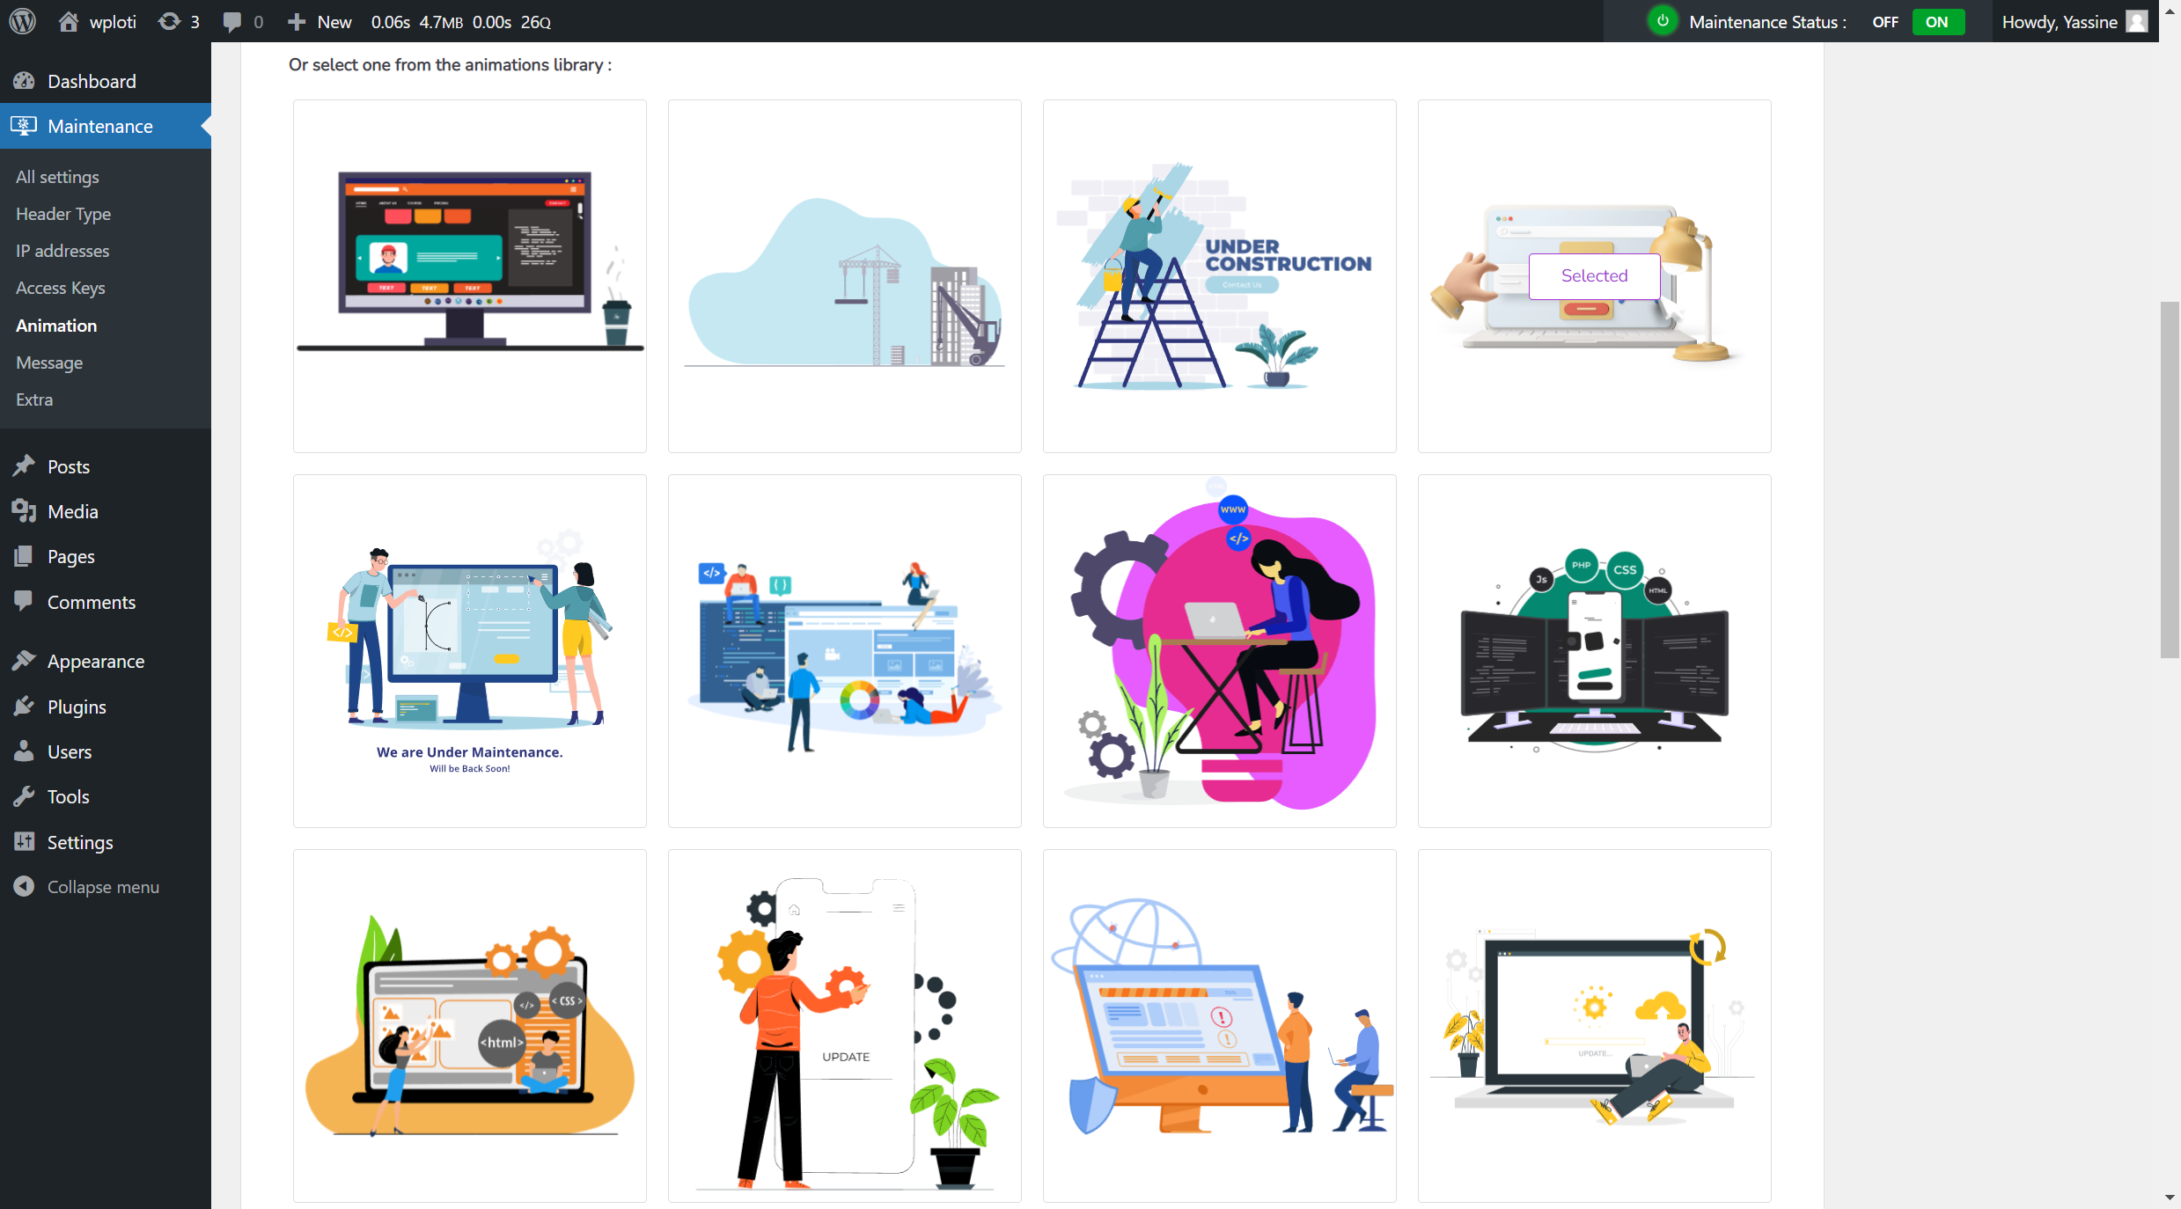Click the Media icon in sidebar
2181x1209 pixels.
tap(24, 511)
